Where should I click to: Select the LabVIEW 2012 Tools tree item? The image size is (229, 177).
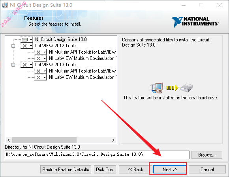[x=55, y=46]
